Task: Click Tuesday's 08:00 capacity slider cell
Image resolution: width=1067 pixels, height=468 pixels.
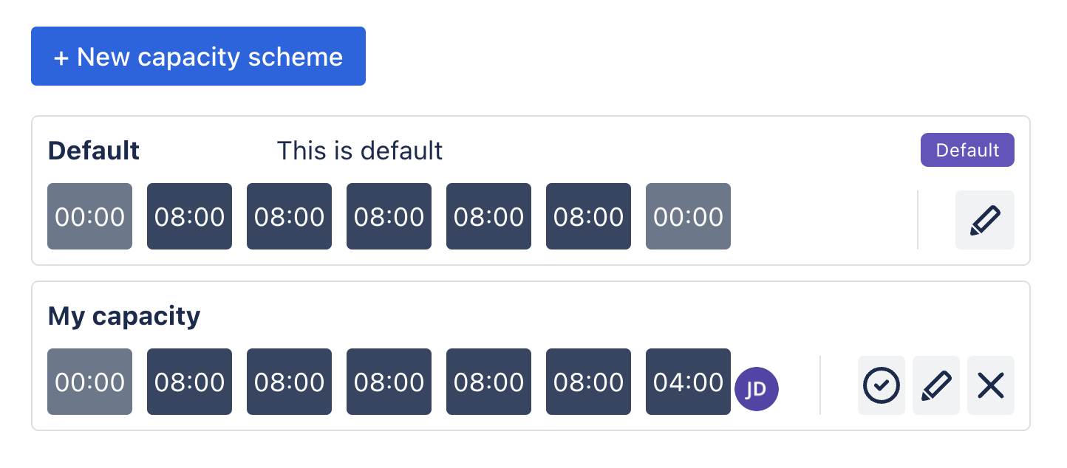Action: (x=289, y=216)
